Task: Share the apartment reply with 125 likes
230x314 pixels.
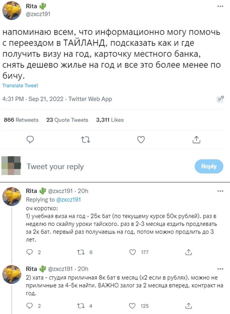Action: click(189, 306)
